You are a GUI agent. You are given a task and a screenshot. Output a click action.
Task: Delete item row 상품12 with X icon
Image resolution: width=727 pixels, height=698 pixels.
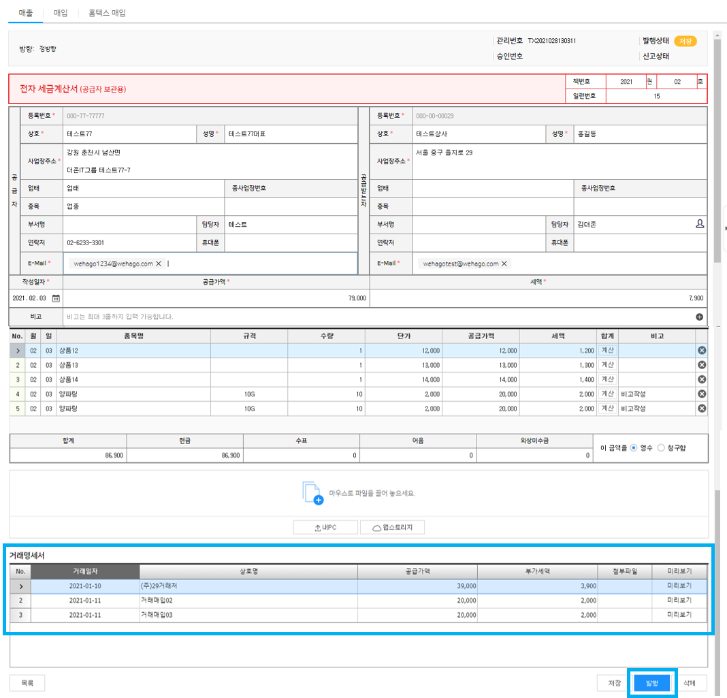pyautogui.click(x=702, y=350)
